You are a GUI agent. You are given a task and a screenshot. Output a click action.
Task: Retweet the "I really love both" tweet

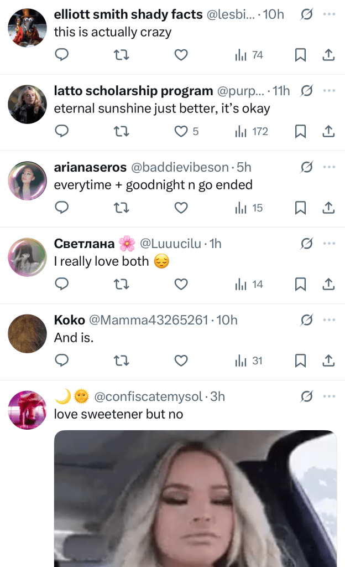(121, 284)
